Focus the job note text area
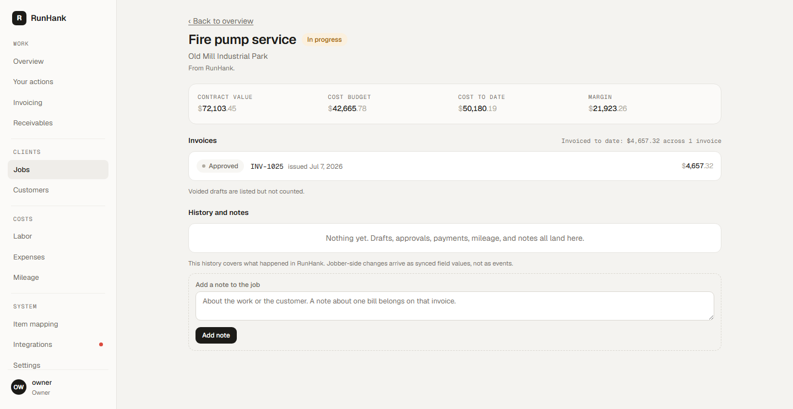Image resolution: width=793 pixels, height=409 pixels. (x=455, y=306)
